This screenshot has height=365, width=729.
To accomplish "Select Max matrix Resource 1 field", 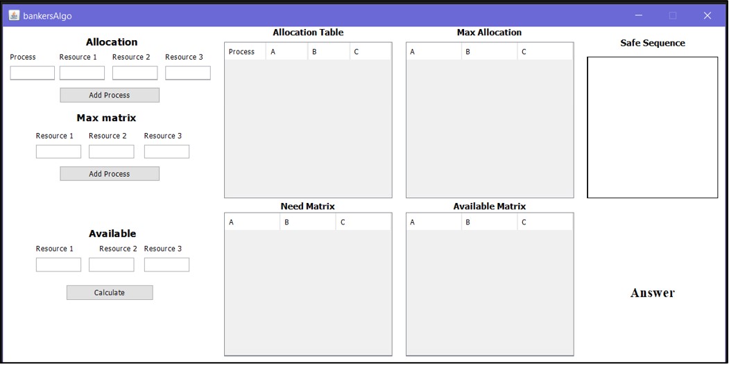I will click(x=58, y=152).
